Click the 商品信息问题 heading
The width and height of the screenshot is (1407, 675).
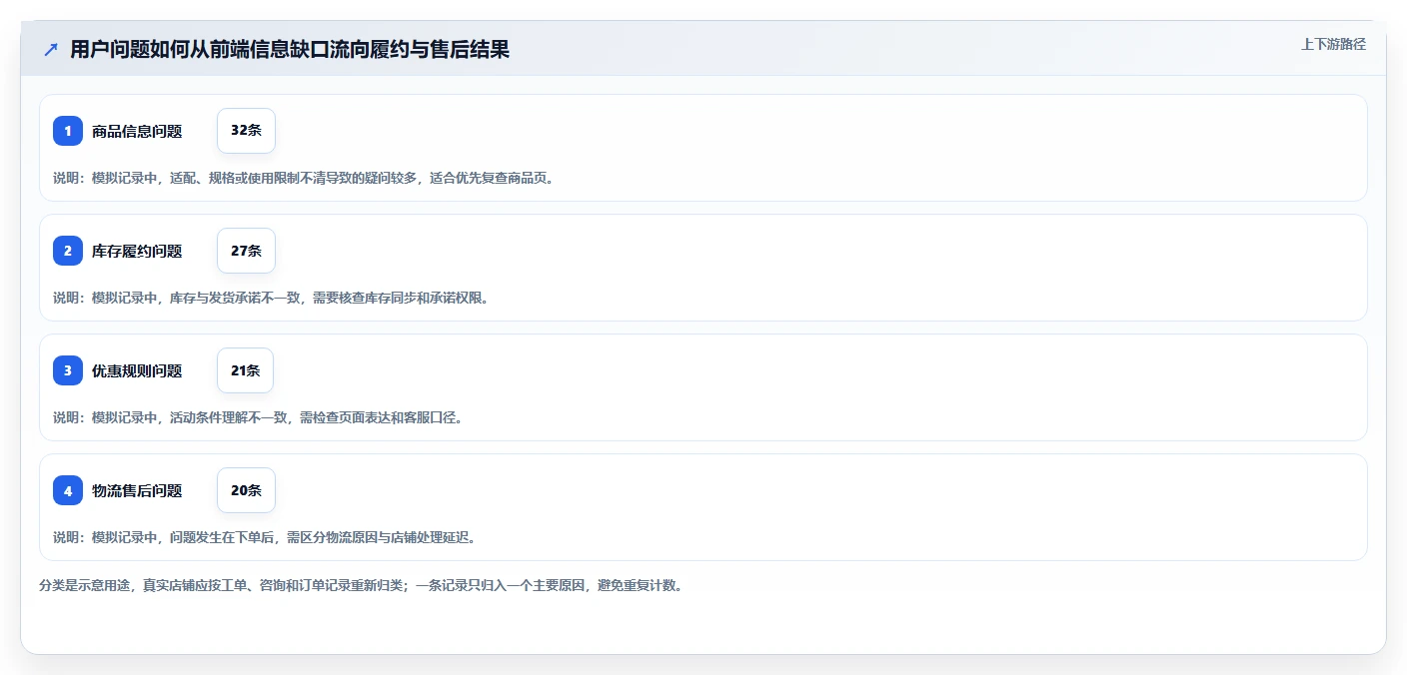pos(137,131)
